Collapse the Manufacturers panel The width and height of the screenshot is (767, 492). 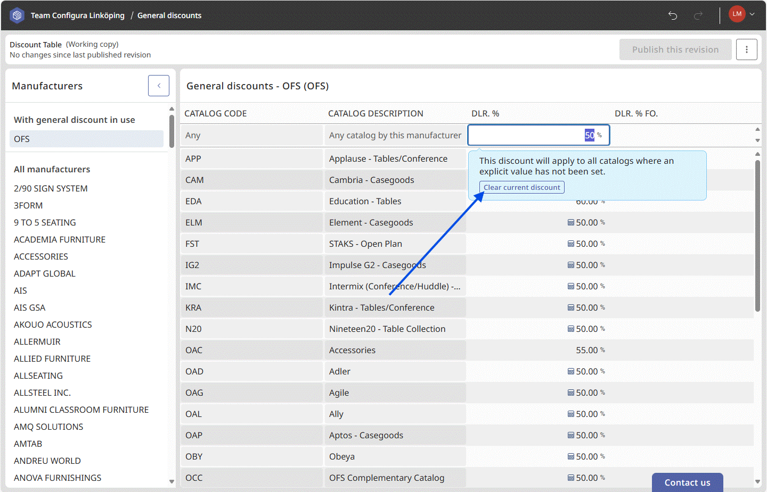point(159,86)
